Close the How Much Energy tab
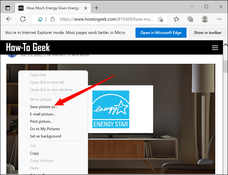 86,8
